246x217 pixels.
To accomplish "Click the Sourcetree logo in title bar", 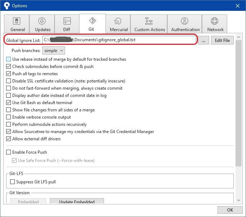I will coord(7,6).
